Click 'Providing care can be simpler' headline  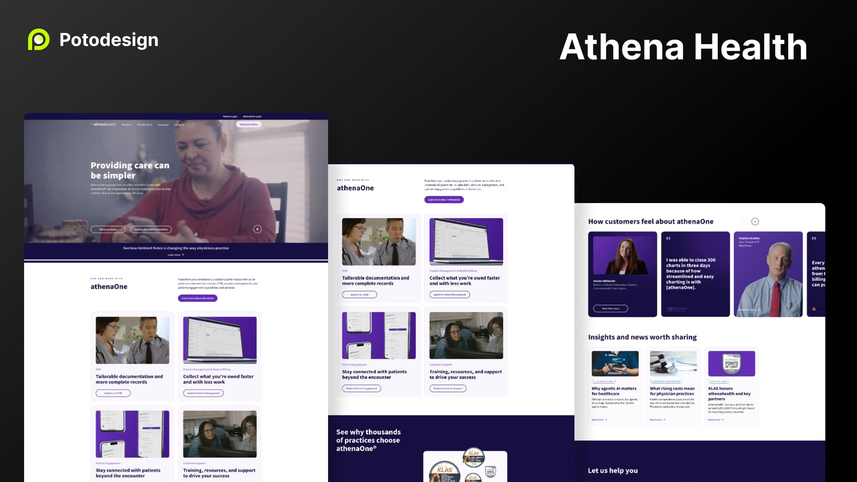[130, 170]
